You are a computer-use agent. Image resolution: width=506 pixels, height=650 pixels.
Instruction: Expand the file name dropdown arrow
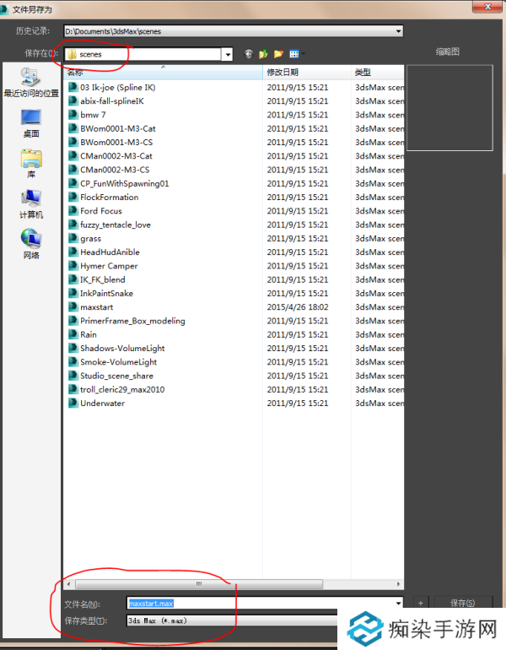[398, 604]
